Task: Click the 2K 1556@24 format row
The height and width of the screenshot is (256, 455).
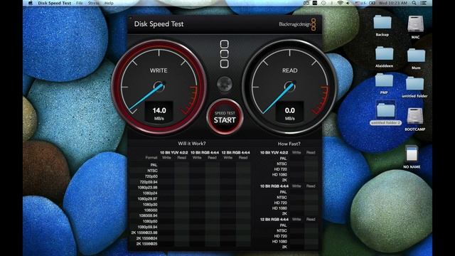Action: coord(190,238)
